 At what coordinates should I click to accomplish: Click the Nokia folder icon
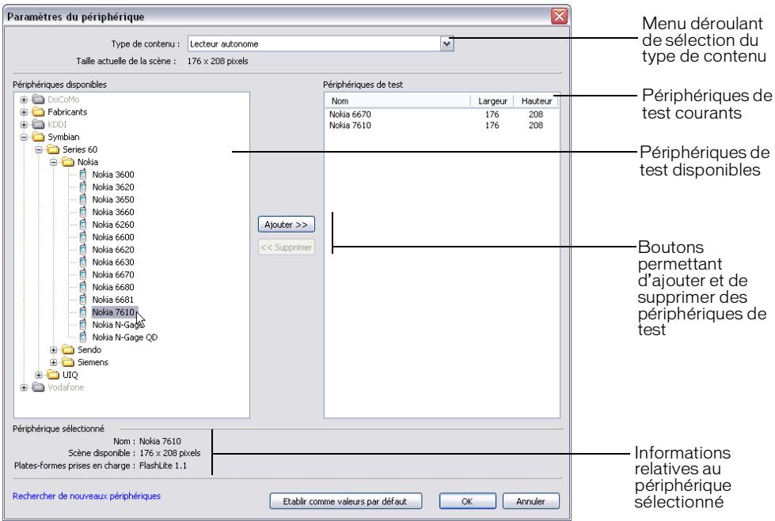[68, 162]
